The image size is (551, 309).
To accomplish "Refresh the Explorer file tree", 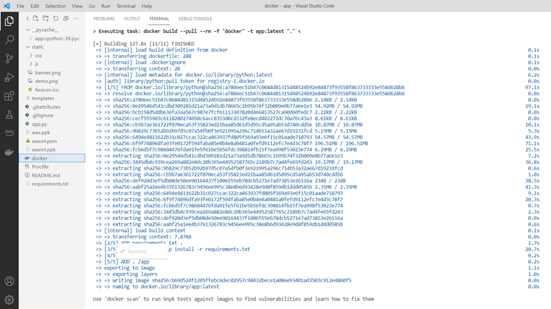I will pos(55,18).
